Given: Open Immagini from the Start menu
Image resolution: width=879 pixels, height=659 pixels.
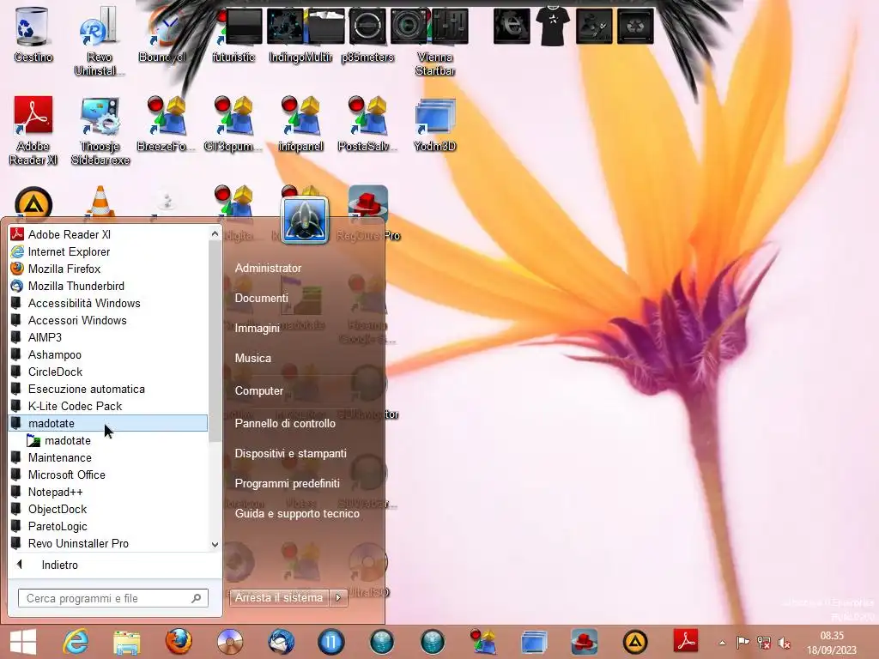Looking at the screenshot, I should tap(257, 329).
